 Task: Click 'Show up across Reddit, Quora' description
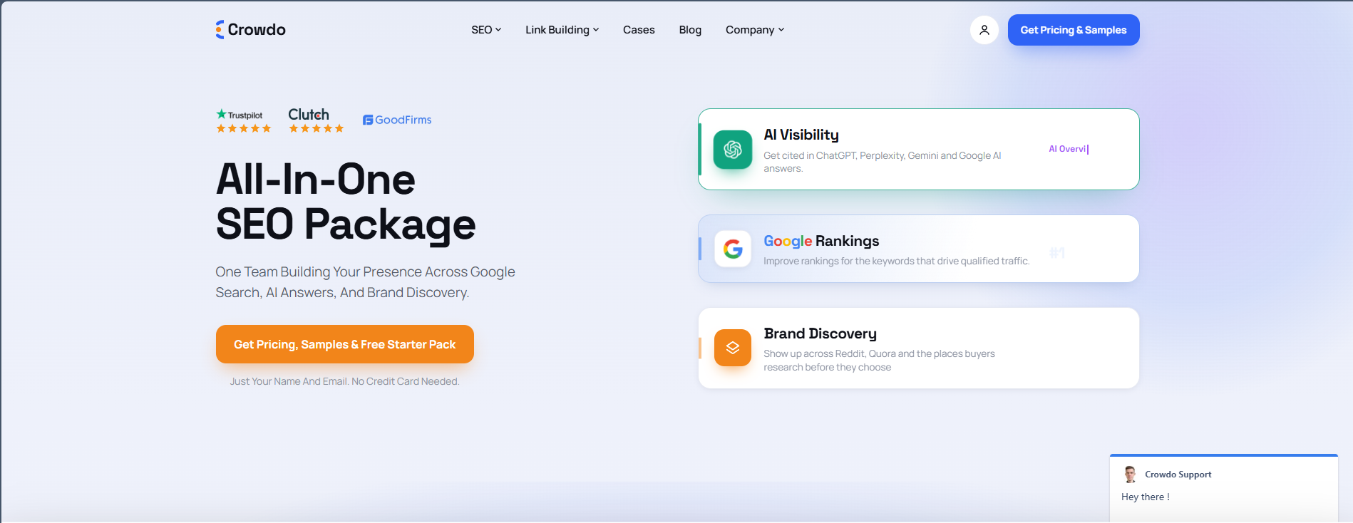[879, 361]
